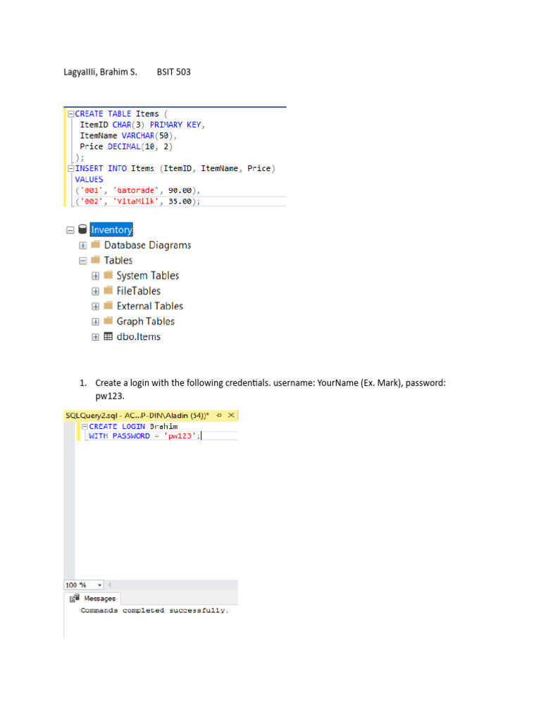Open the 100 % zoom dropdown
This screenshot has width=541, height=721.
[x=100, y=585]
